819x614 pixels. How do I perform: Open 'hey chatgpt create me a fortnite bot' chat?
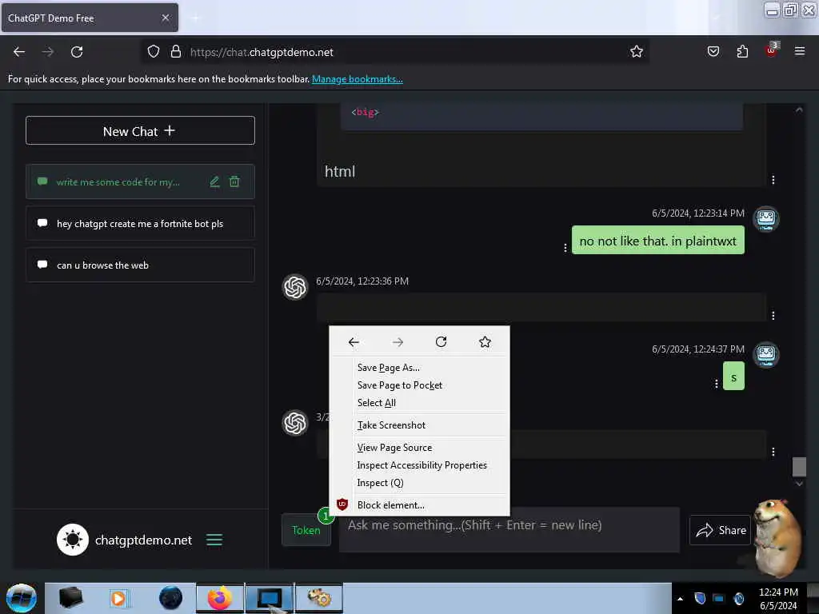tap(140, 224)
